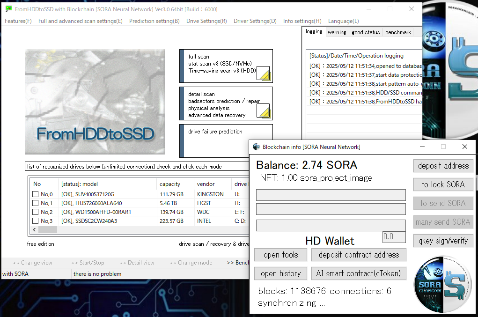Click the many send SORA button
This screenshot has height=317, width=478.
[443, 222]
